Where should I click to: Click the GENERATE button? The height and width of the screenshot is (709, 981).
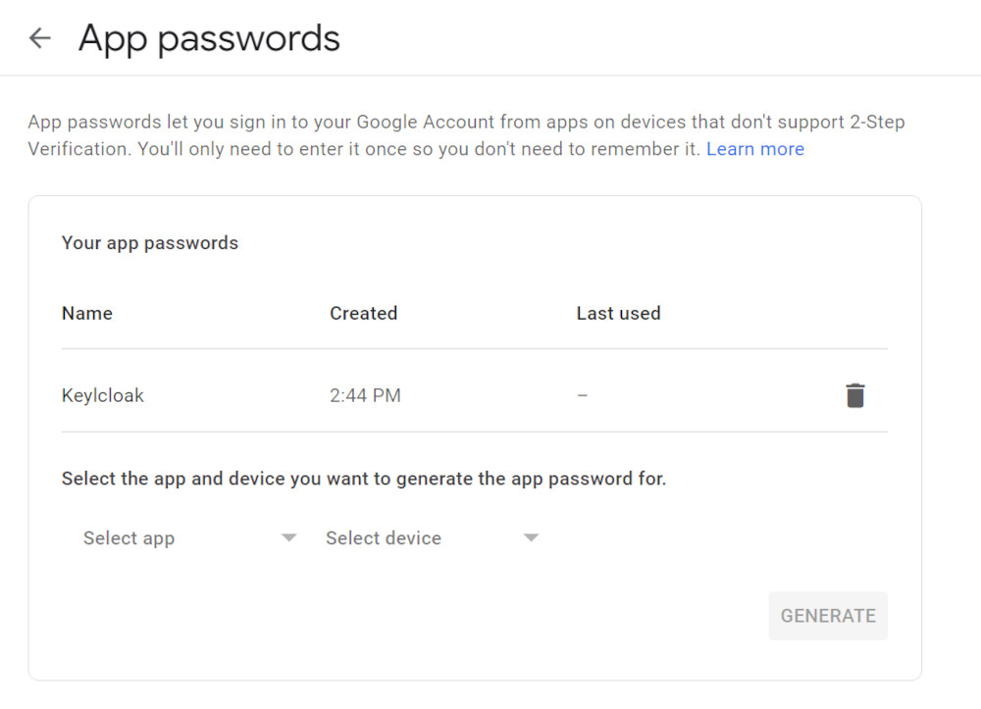pyautogui.click(x=828, y=616)
